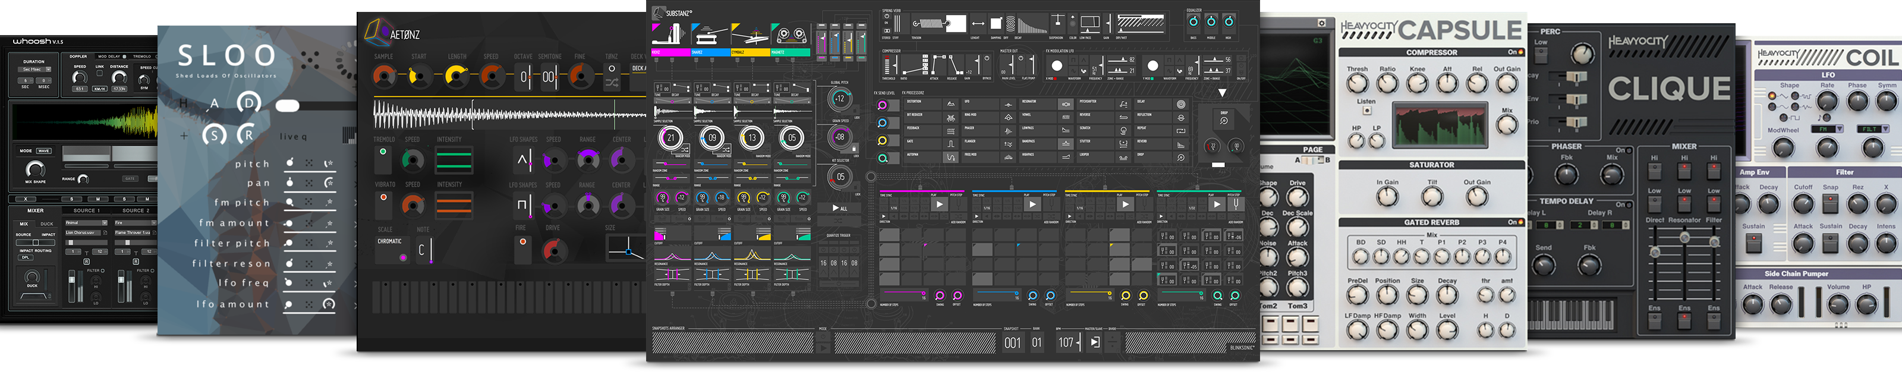Select the Magnetz tape reel icon
The image size is (1902, 387).
click(x=792, y=36)
